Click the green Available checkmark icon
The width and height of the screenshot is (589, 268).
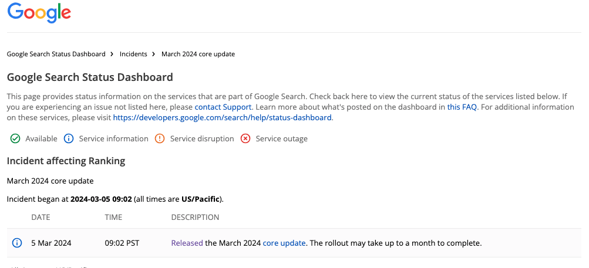(15, 139)
